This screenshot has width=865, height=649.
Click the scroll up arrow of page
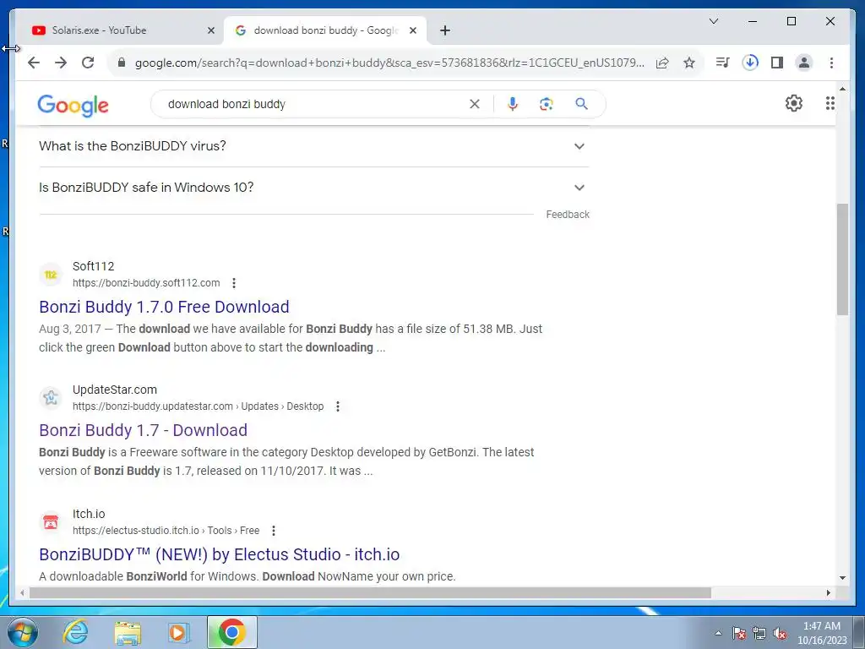click(x=842, y=88)
